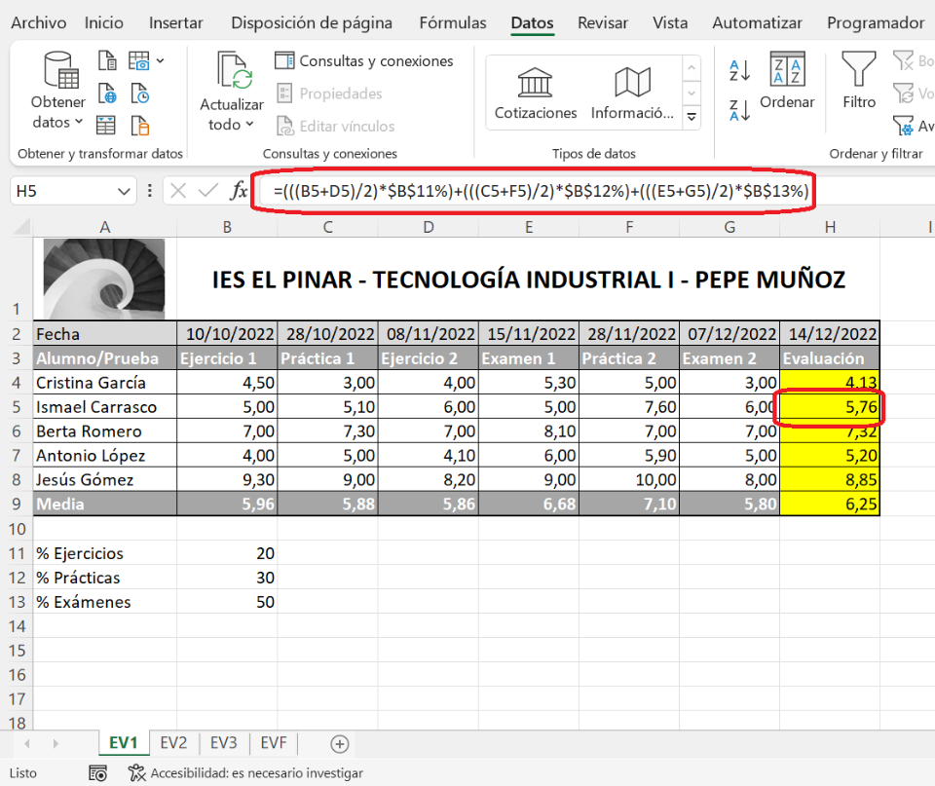Enable the Filtro funnel filter
This screenshot has width=935, height=786.
tap(859, 80)
